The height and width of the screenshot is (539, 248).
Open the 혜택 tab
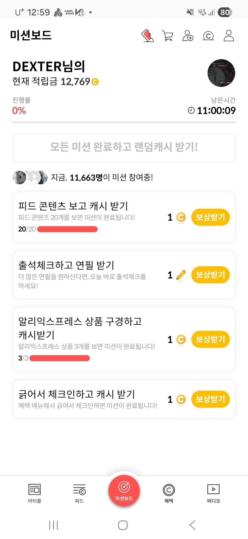click(x=169, y=493)
